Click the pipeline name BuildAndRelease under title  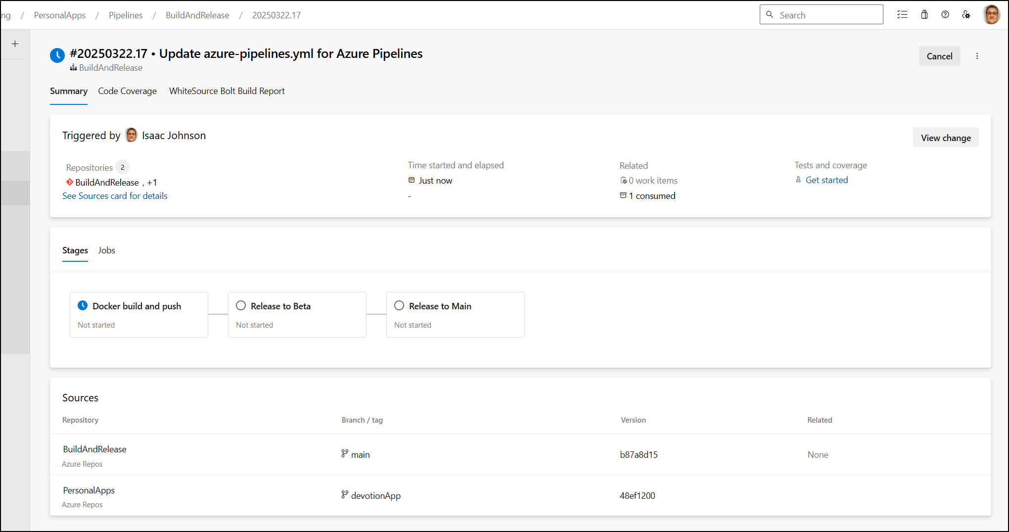point(111,68)
